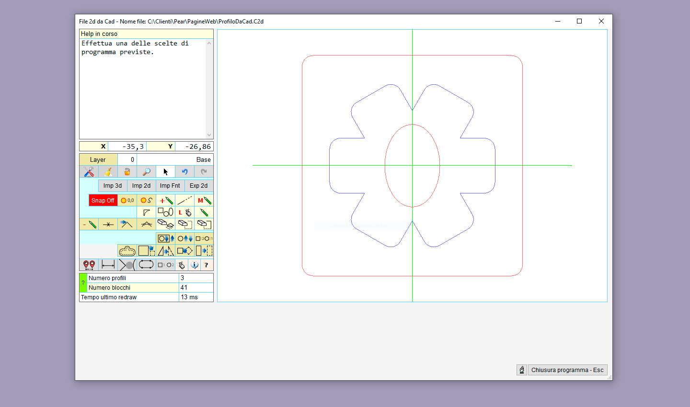Screen dimensions: 690x407
Task: Select the dashed line tool
Action: coord(184,200)
